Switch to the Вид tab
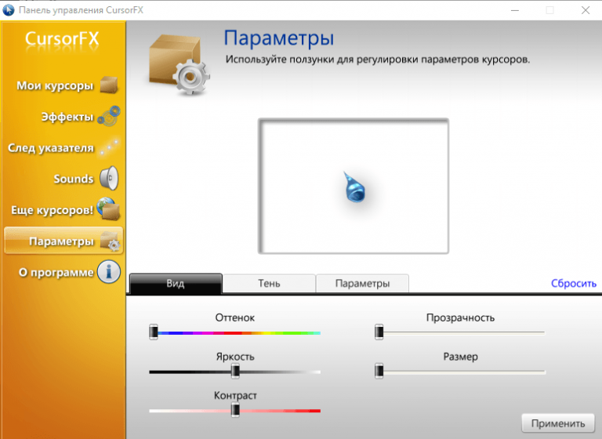 (176, 283)
